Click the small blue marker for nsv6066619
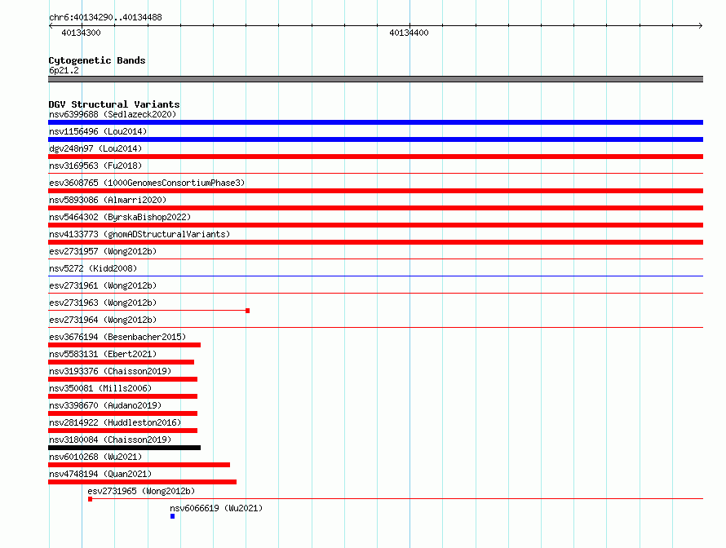Screen dimensions: 726x548 173,516
